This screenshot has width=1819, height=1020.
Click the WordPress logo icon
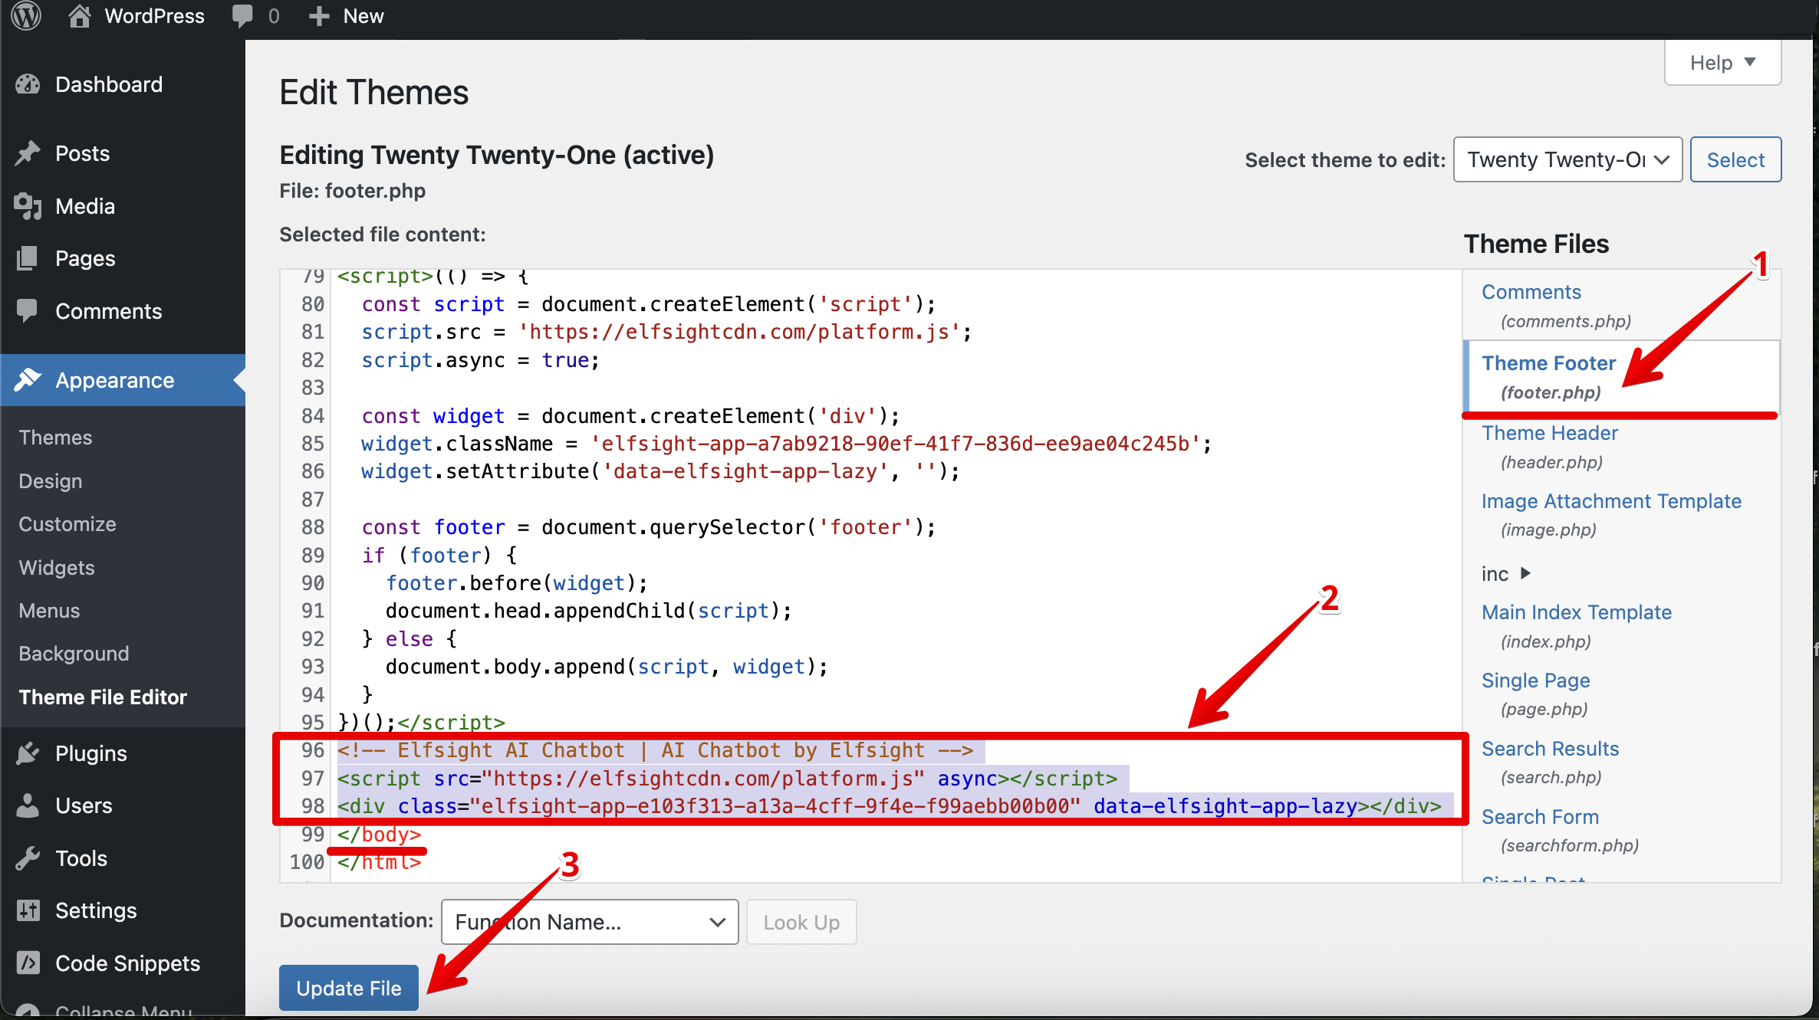(x=26, y=15)
